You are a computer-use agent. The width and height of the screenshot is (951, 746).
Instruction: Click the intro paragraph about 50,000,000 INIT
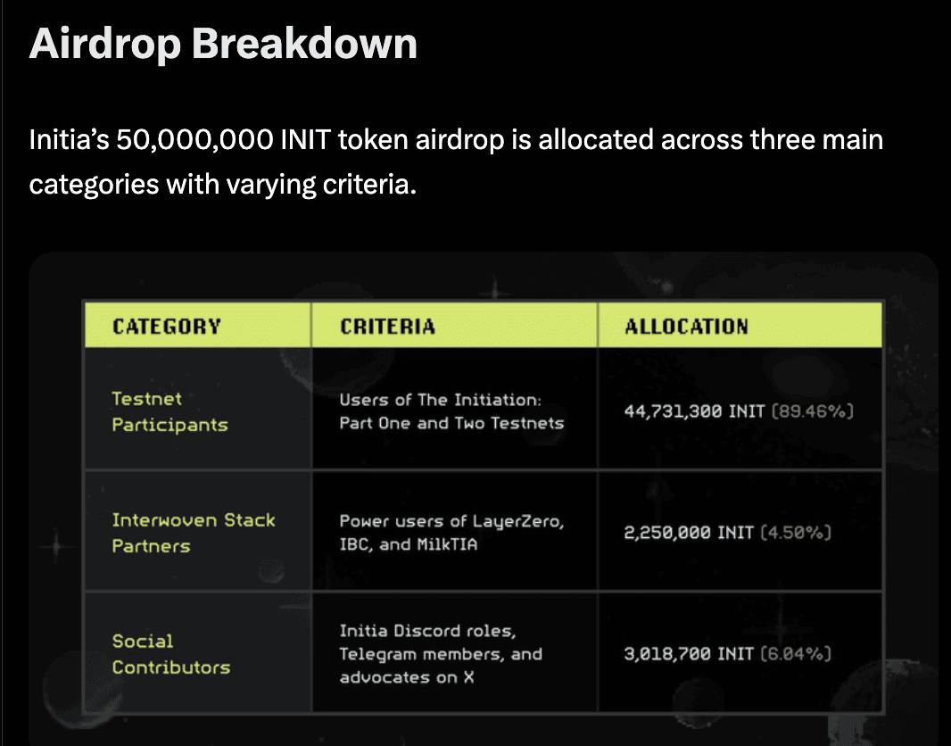pyautogui.click(x=455, y=141)
